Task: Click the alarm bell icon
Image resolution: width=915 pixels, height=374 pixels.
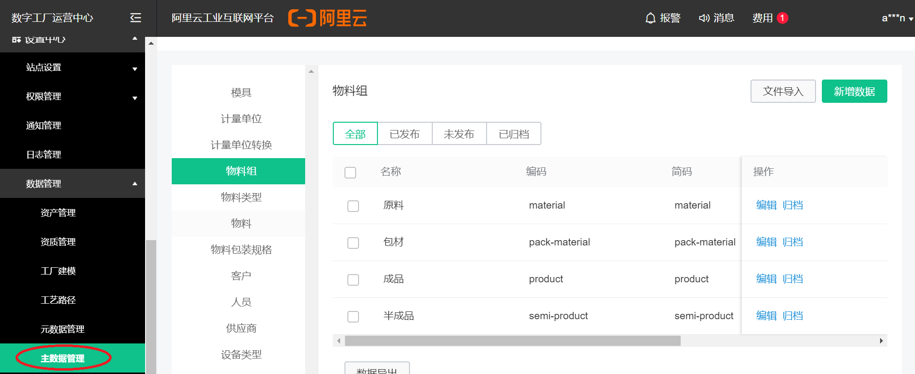Action: (650, 18)
